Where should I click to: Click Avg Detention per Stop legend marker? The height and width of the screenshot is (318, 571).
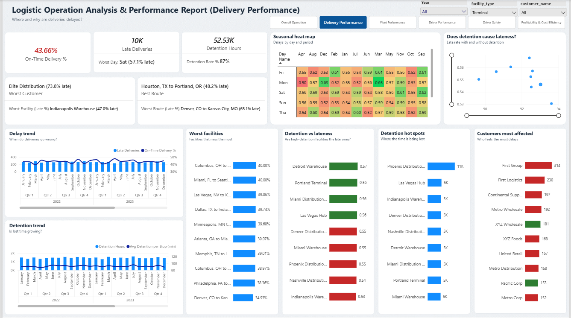click(127, 246)
